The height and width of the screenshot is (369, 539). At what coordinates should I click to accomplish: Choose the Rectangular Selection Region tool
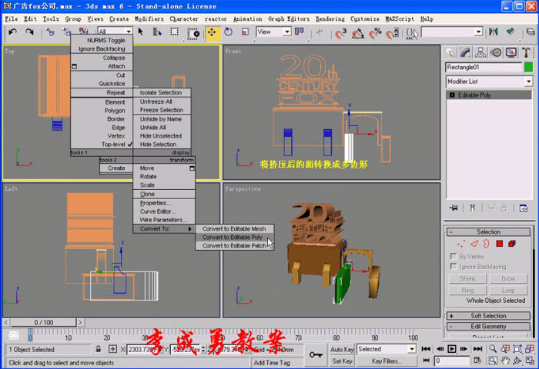coord(174,32)
